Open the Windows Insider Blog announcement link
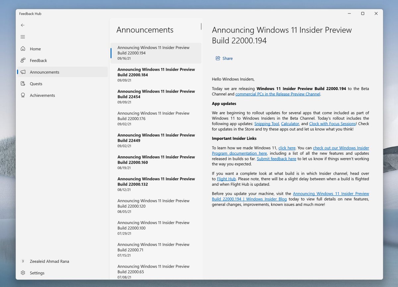The width and height of the screenshot is (398, 287). pos(291,196)
